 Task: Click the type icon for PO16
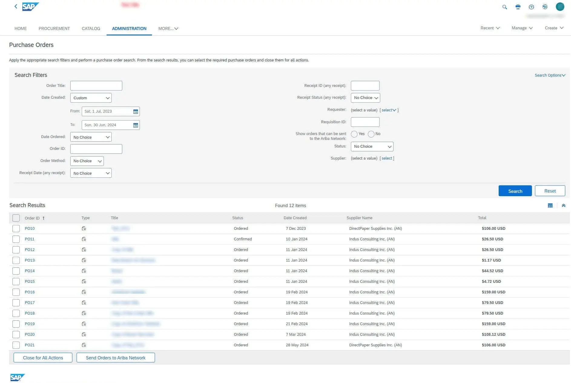pyautogui.click(x=84, y=292)
